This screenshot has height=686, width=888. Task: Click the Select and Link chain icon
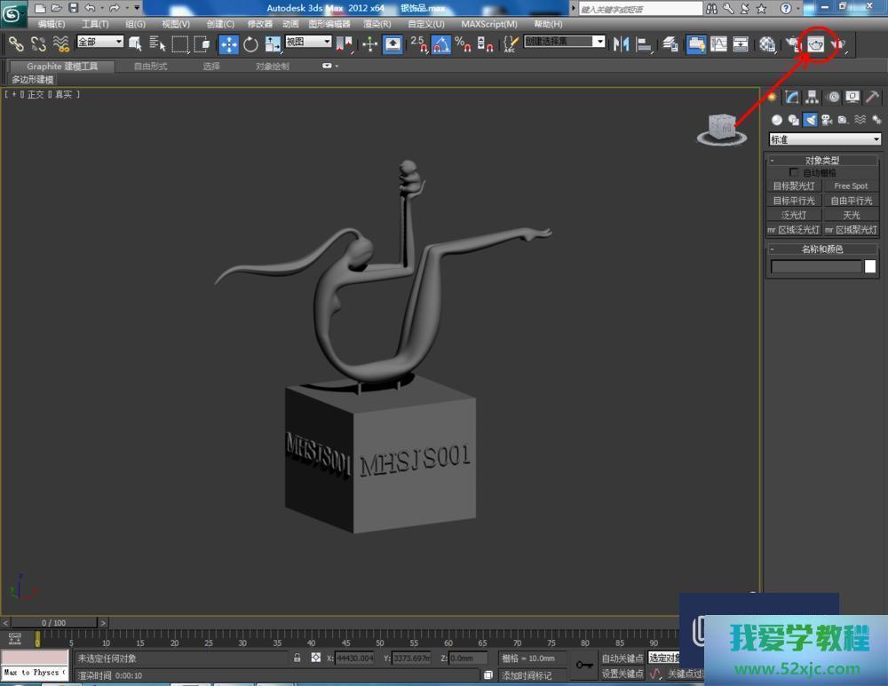click(16, 43)
